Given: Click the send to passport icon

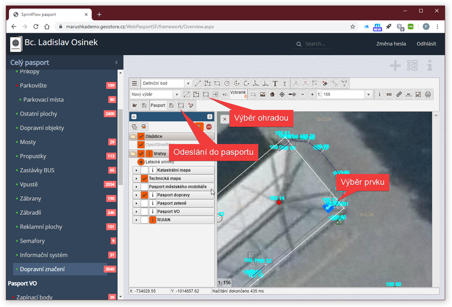Looking at the screenshot, I should pos(181,105).
